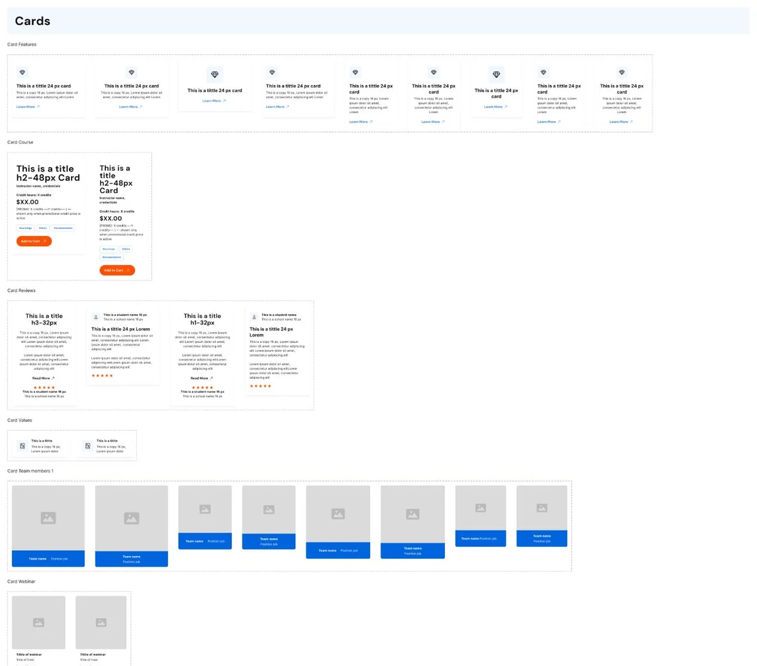The height and width of the screenshot is (666, 757).
Task: Click the large diamond icon on the seventh feature card
Action: tap(496, 74)
